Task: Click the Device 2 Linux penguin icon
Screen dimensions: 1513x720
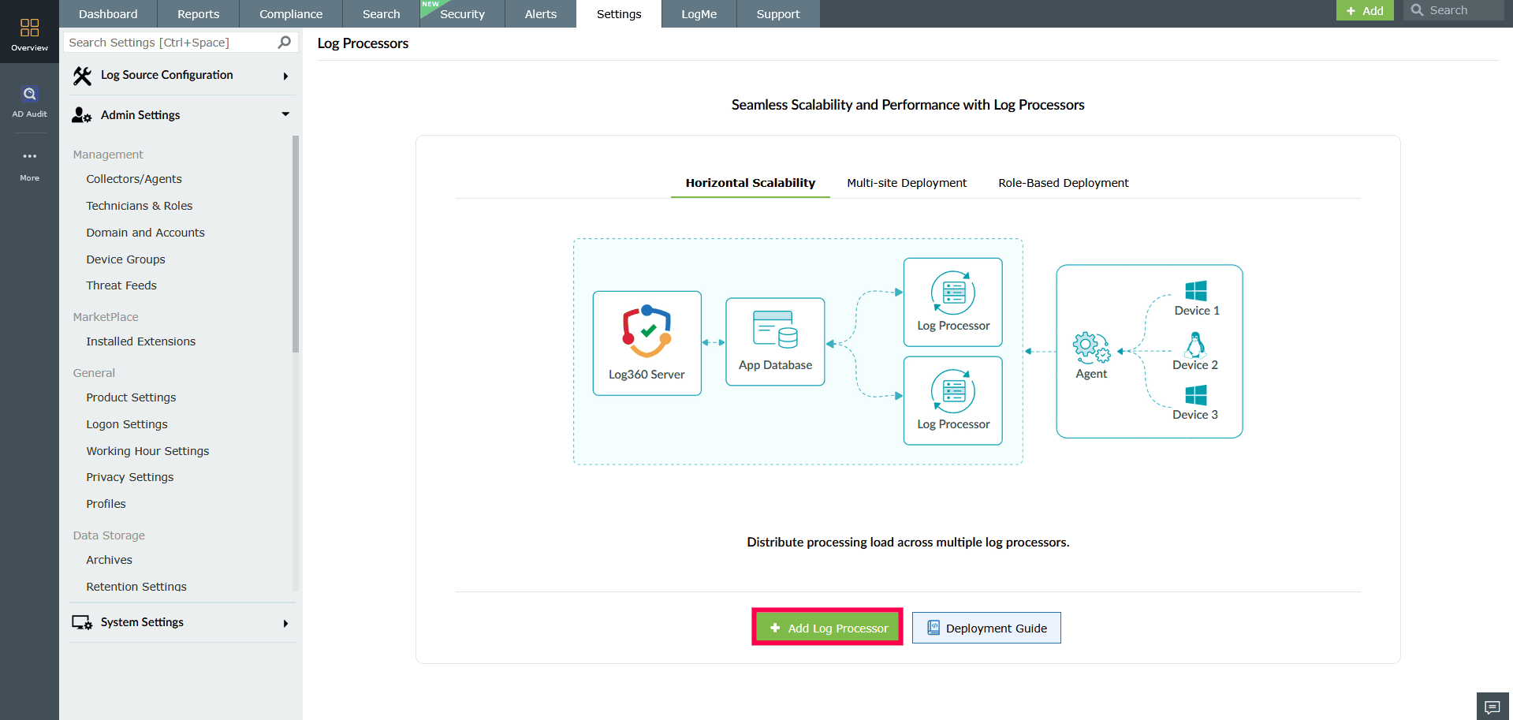Action: (1195, 345)
